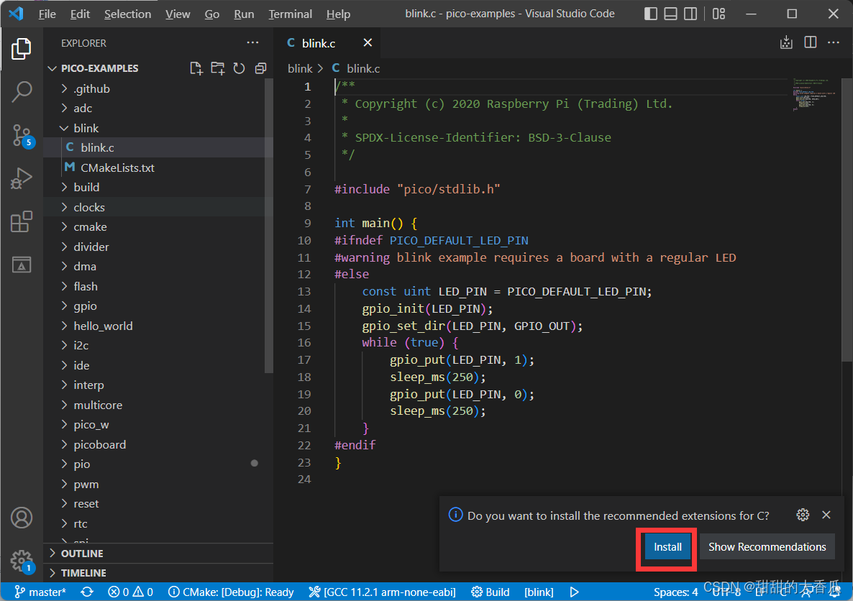The height and width of the screenshot is (601, 853).
Task: Open the Explorer view in the activity bar
Action: click(x=21, y=49)
